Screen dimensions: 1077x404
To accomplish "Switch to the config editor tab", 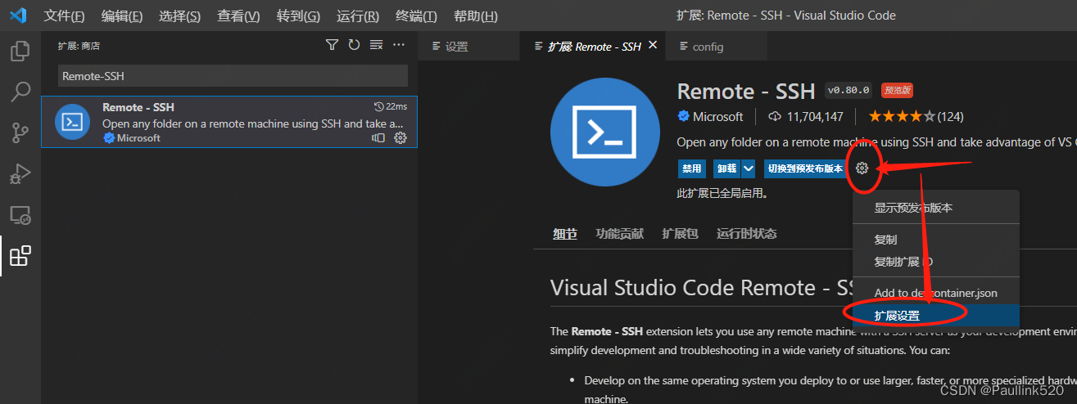I will [718, 47].
